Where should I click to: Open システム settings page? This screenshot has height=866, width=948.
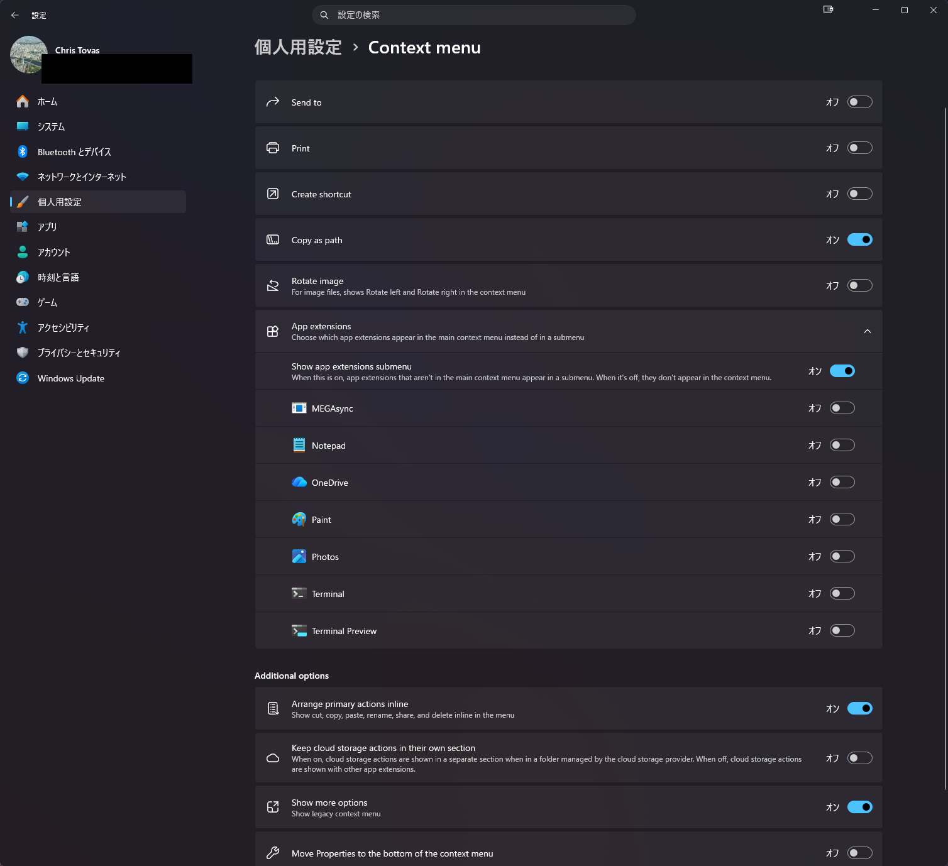98,126
